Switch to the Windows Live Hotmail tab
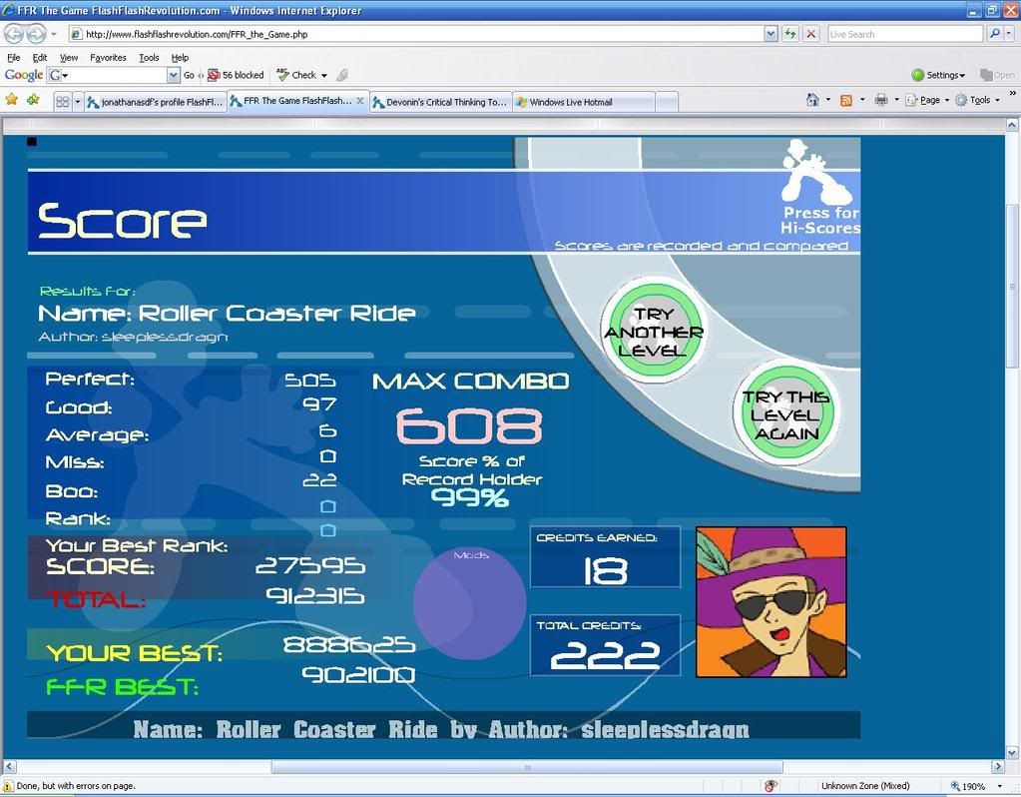This screenshot has height=797, width=1021. (583, 102)
